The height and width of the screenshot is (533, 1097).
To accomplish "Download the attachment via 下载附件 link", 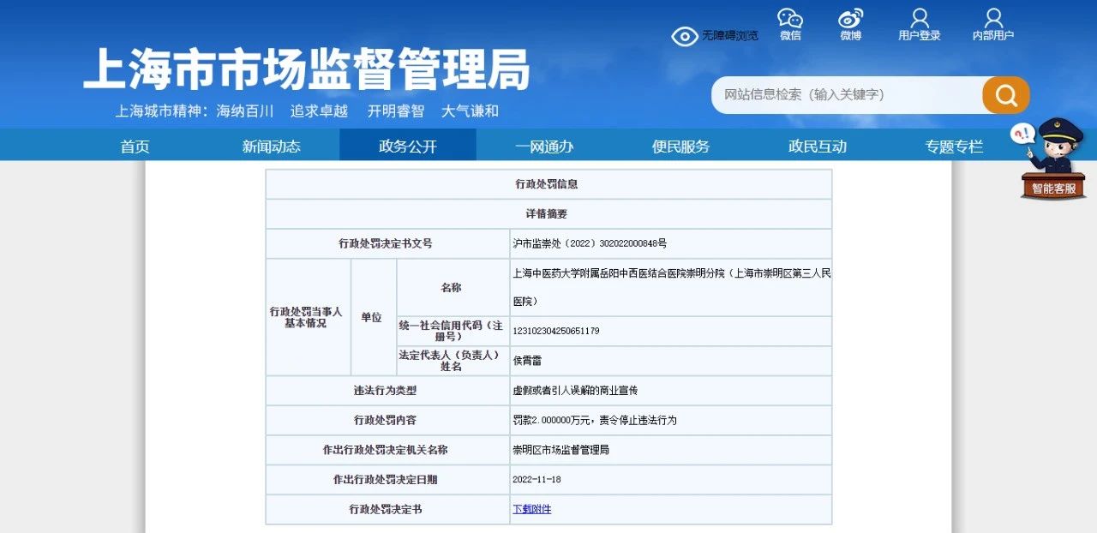I will (x=532, y=509).
